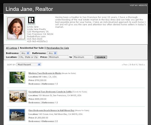Viewport: 151px width, 125px height.
Task: Click the phone number 415-963-4020
Action: tap(35, 39)
